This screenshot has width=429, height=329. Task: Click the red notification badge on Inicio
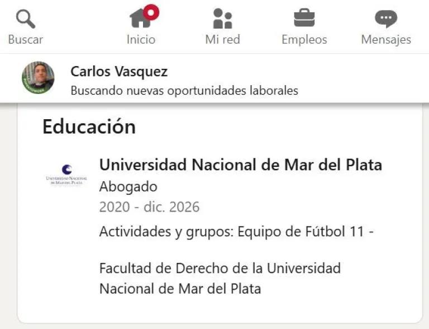151,12
